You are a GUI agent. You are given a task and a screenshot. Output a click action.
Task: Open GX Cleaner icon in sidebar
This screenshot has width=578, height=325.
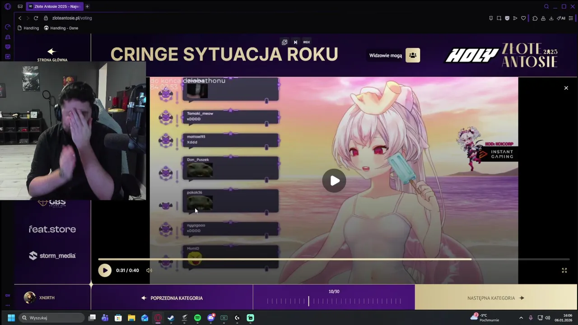click(8, 37)
